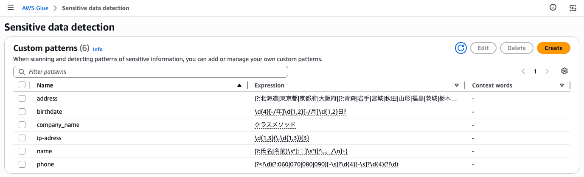
Task: Refresh the custom patterns list
Action: coord(461,48)
